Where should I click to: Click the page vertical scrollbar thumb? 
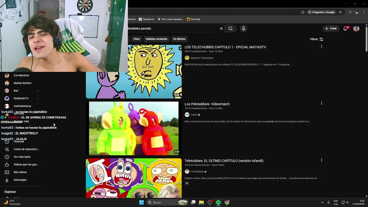tap(366, 40)
